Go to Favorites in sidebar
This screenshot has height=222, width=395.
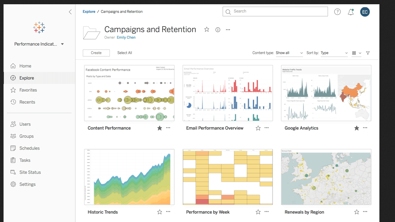pos(28,90)
